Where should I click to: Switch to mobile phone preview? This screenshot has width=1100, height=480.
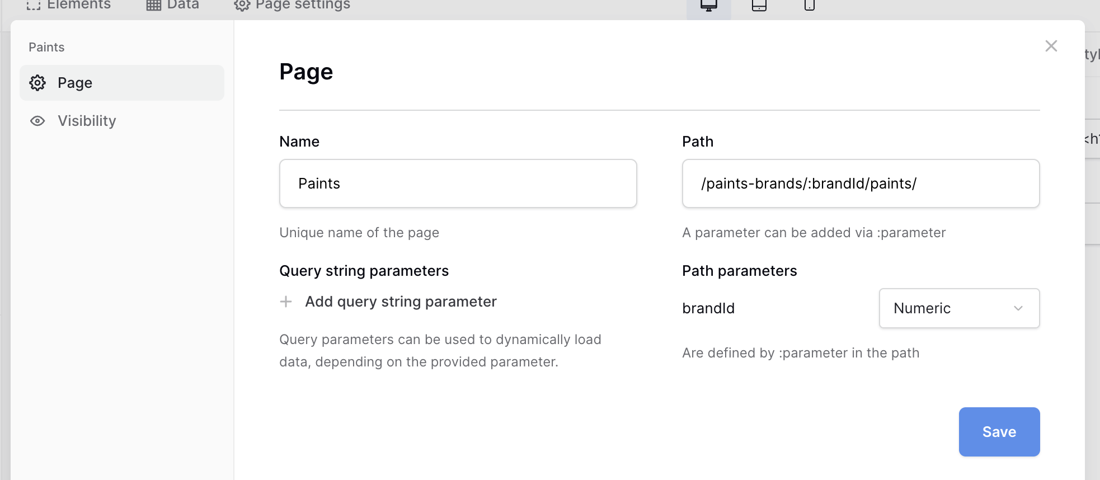click(809, 6)
